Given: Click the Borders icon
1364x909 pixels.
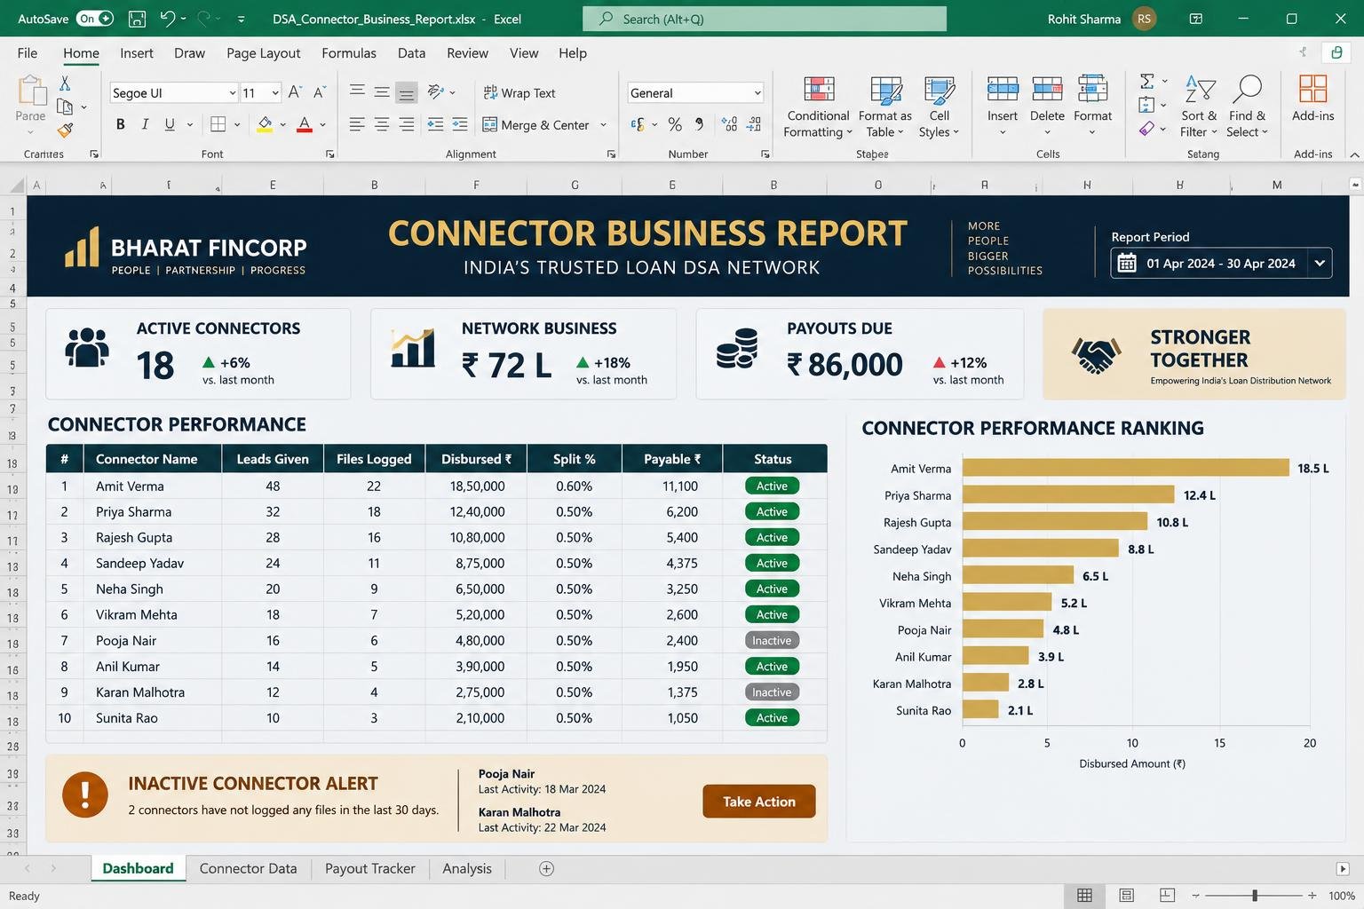Looking at the screenshot, I should (x=218, y=124).
